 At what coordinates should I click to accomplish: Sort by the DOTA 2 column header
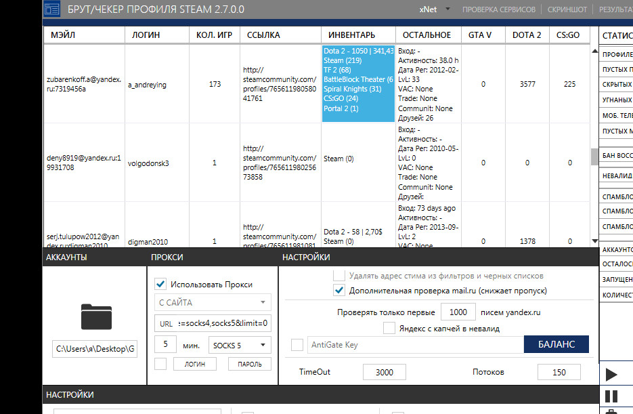tap(527, 35)
